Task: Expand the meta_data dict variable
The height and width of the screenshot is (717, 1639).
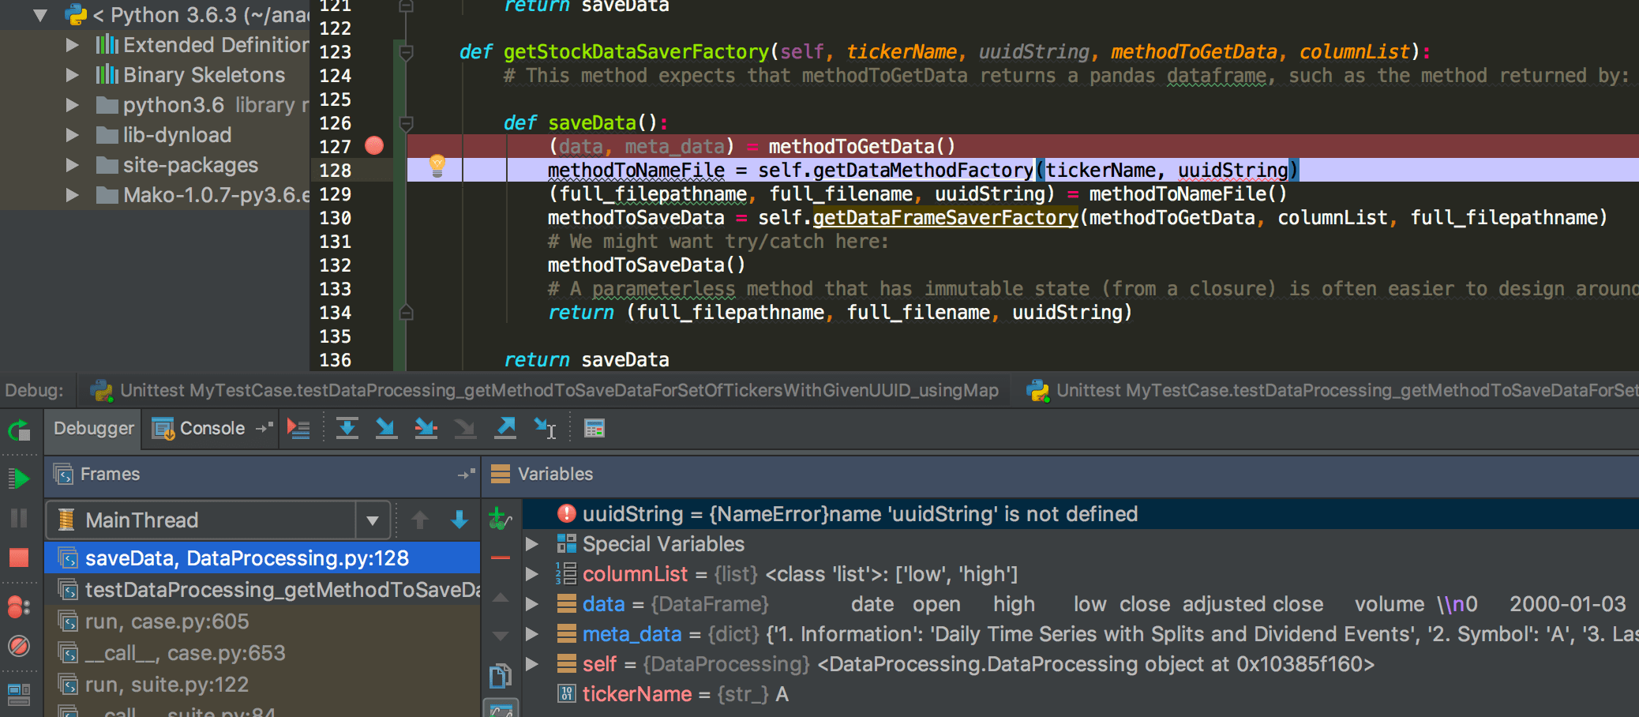Action: (x=533, y=634)
